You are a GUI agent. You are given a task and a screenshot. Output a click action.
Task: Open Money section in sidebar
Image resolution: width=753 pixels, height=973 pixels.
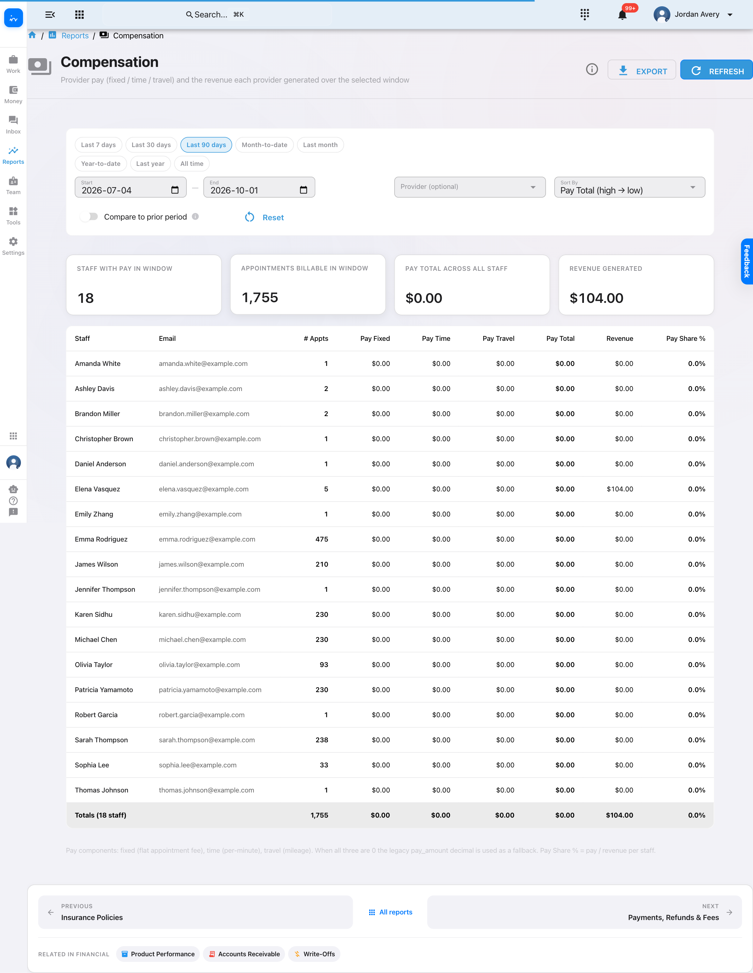(x=13, y=94)
